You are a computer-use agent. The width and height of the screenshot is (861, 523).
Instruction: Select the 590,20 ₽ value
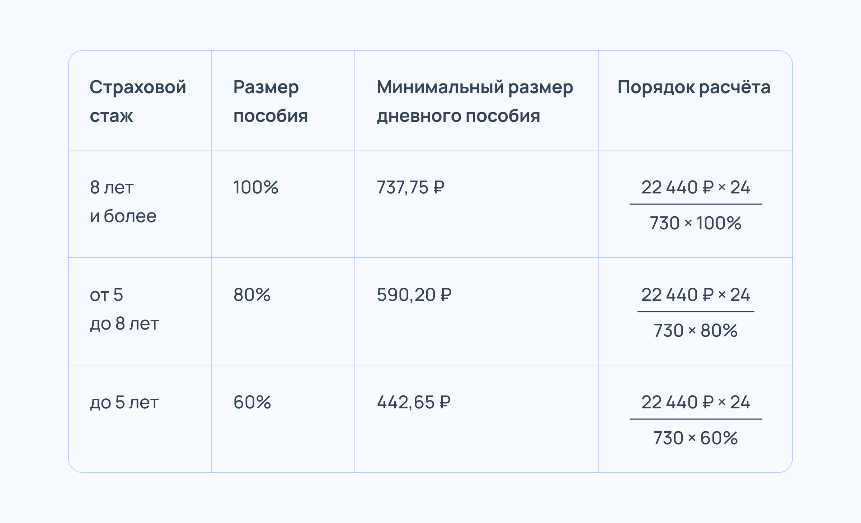pyautogui.click(x=414, y=295)
